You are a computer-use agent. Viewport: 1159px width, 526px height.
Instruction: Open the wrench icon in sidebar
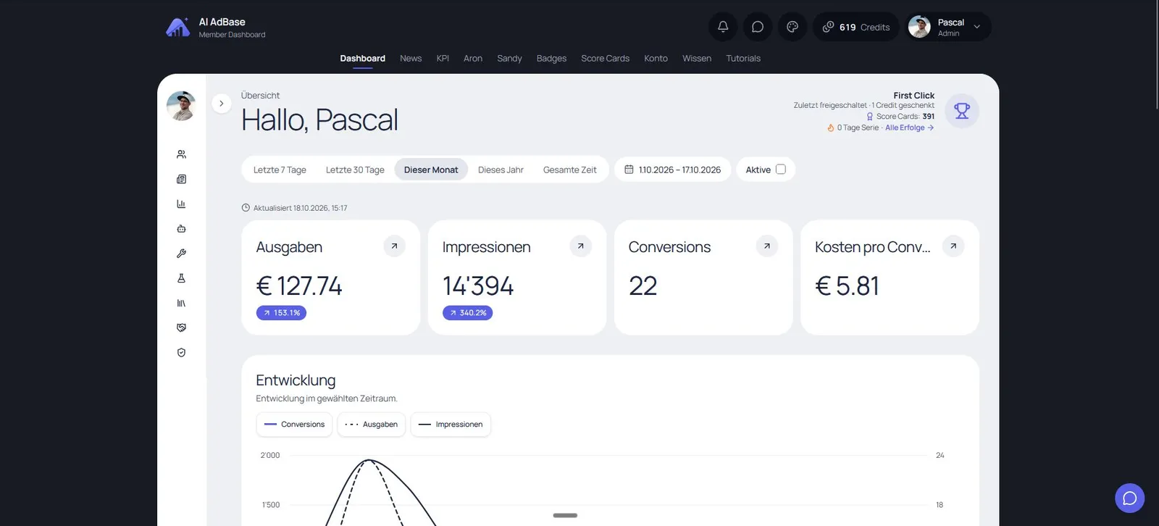tap(181, 254)
